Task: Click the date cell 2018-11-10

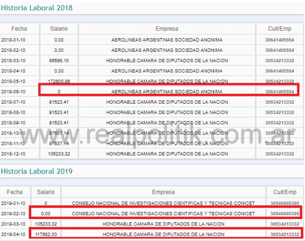Action: point(13,143)
